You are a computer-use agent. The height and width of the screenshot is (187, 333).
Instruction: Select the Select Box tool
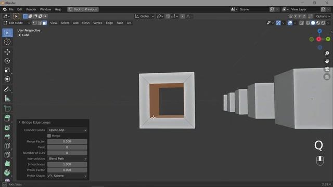pyautogui.click(x=7, y=33)
